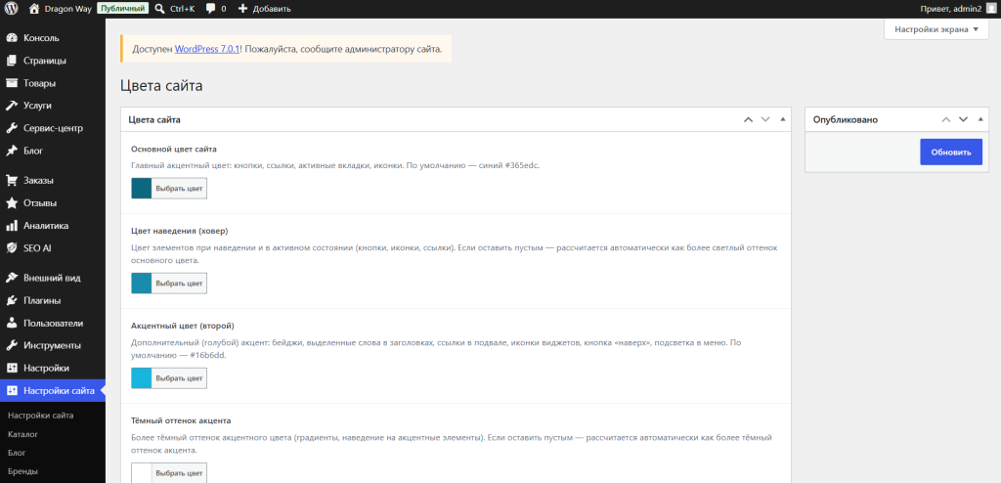Move Цвета сайта panel down
Screen dimensions: 1001x483
(x=766, y=119)
